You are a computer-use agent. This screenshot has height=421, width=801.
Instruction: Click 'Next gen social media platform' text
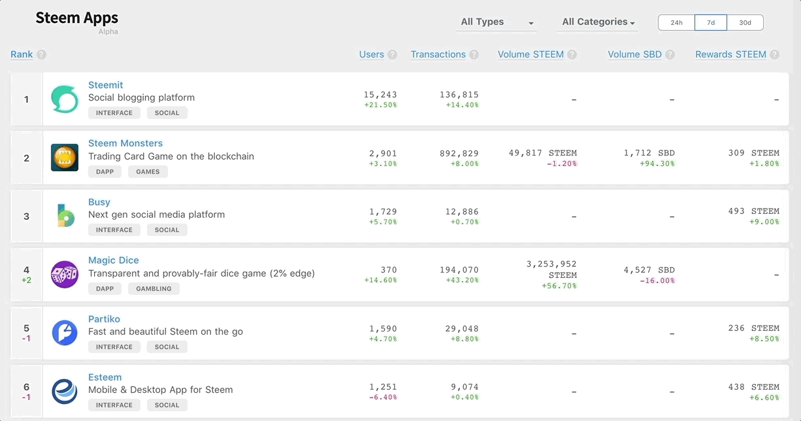coord(157,214)
